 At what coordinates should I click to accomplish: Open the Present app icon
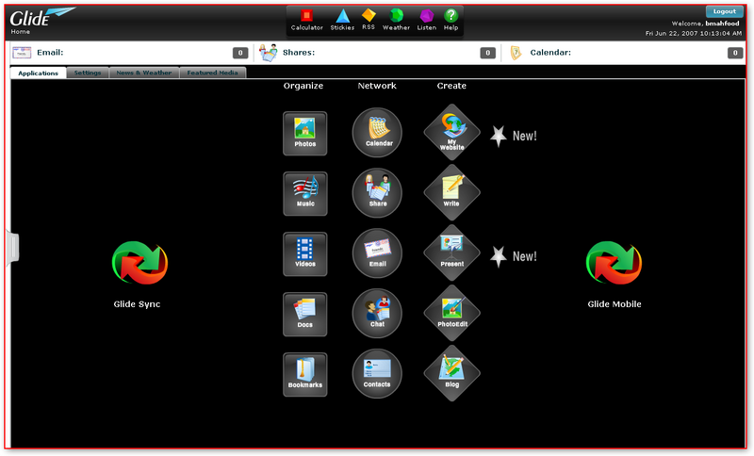[452, 252]
